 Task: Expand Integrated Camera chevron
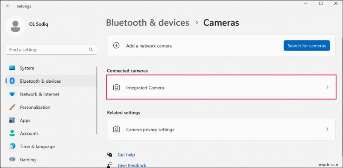point(327,87)
